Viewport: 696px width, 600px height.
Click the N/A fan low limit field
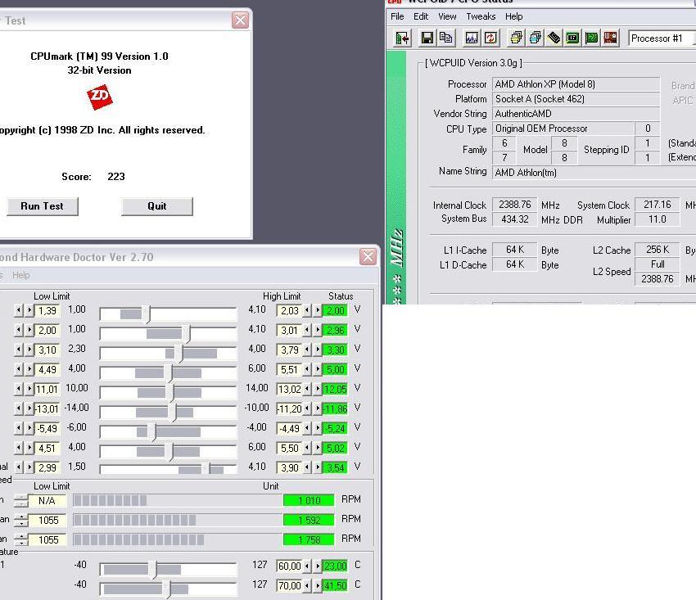pyautogui.click(x=47, y=501)
